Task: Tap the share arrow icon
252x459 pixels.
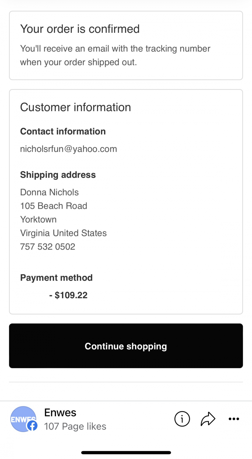Action: coord(208,419)
